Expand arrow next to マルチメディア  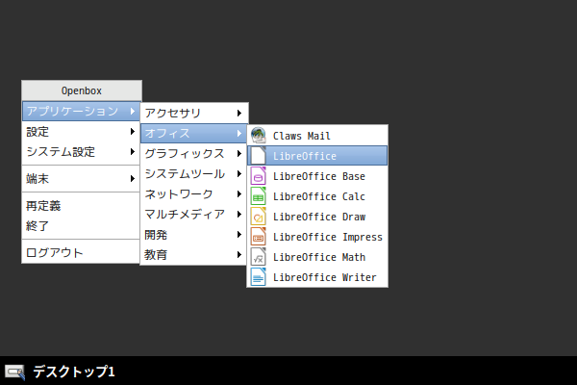tap(239, 215)
